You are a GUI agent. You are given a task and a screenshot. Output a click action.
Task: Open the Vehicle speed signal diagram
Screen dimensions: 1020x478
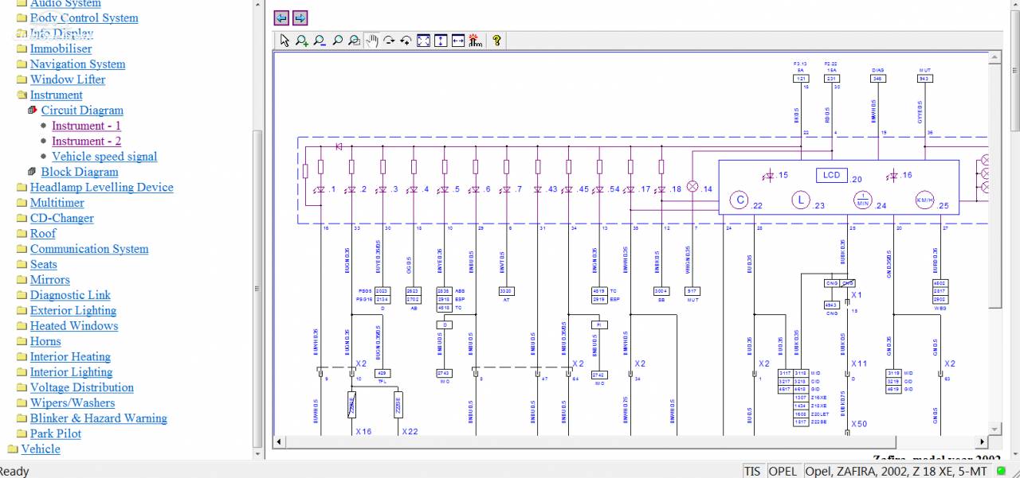(104, 157)
